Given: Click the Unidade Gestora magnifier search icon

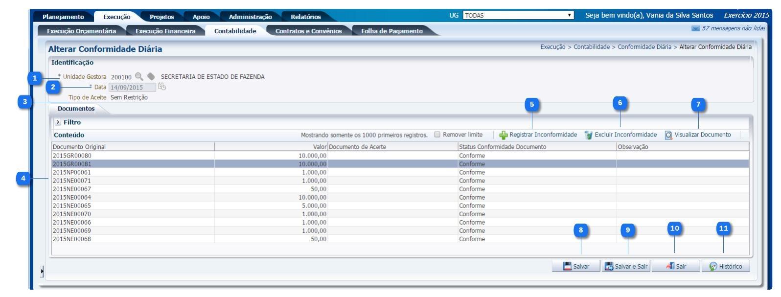Looking at the screenshot, I should 139,77.
